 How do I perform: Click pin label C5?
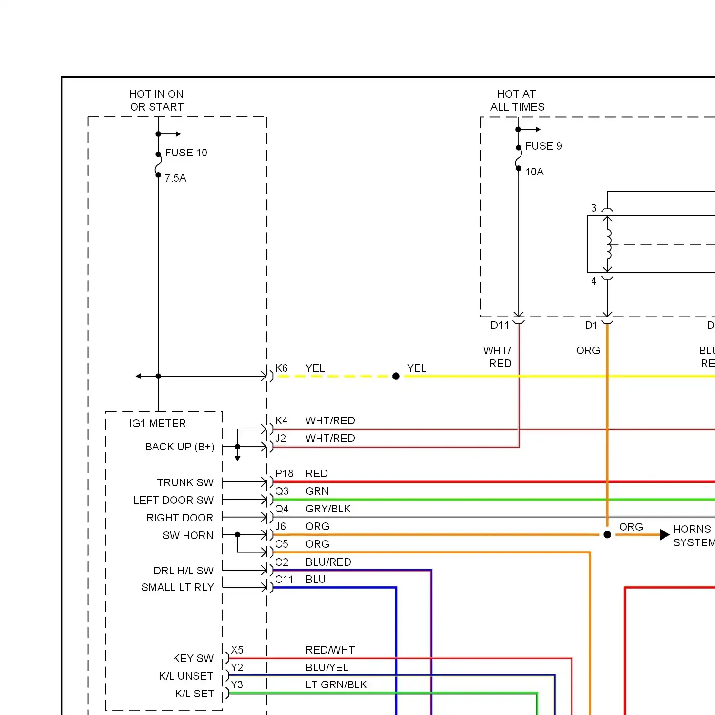(x=281, y=544)
